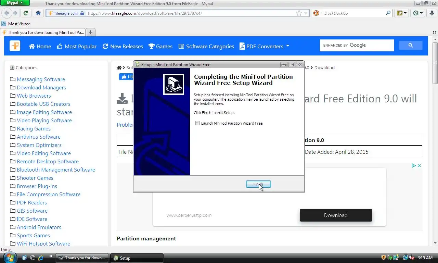This screenshot has width=438, height=263.
Task: Open the Racing Games category
Action: [x=34, y=128]
